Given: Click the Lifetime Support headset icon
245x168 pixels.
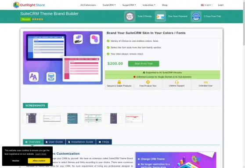Looking at the screenshot, I should (177, 82).
